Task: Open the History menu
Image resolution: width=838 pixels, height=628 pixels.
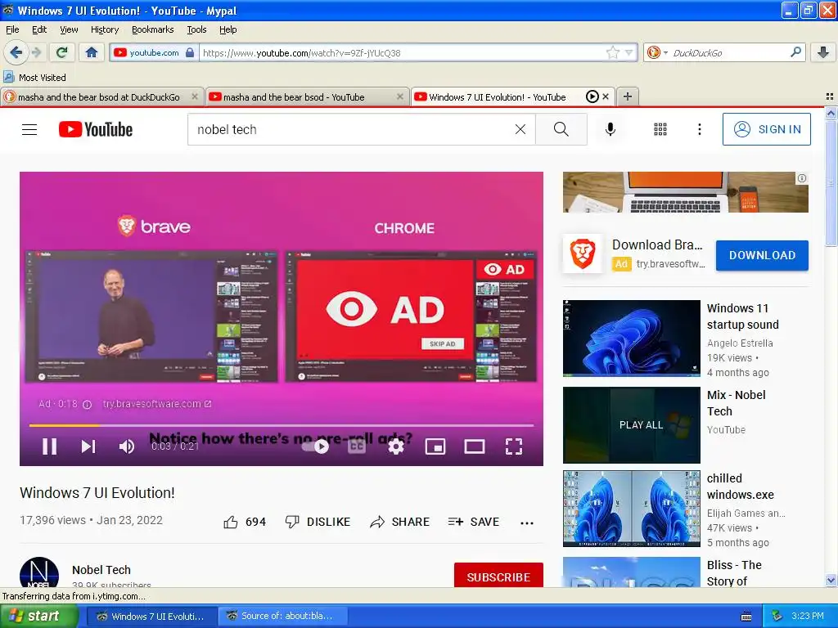Action: 104,29
